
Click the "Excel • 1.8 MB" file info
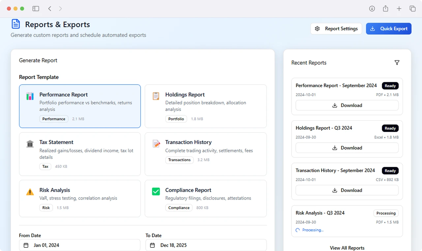386,137
